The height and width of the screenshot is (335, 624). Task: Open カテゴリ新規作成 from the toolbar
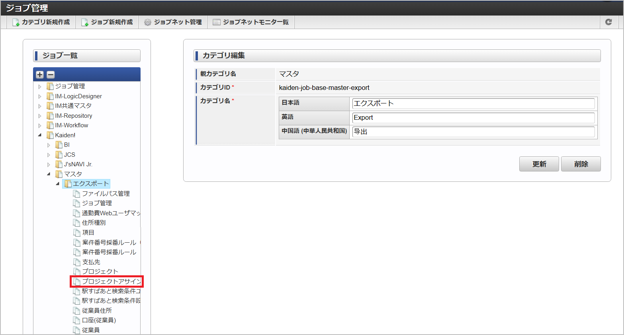point(41,22)
